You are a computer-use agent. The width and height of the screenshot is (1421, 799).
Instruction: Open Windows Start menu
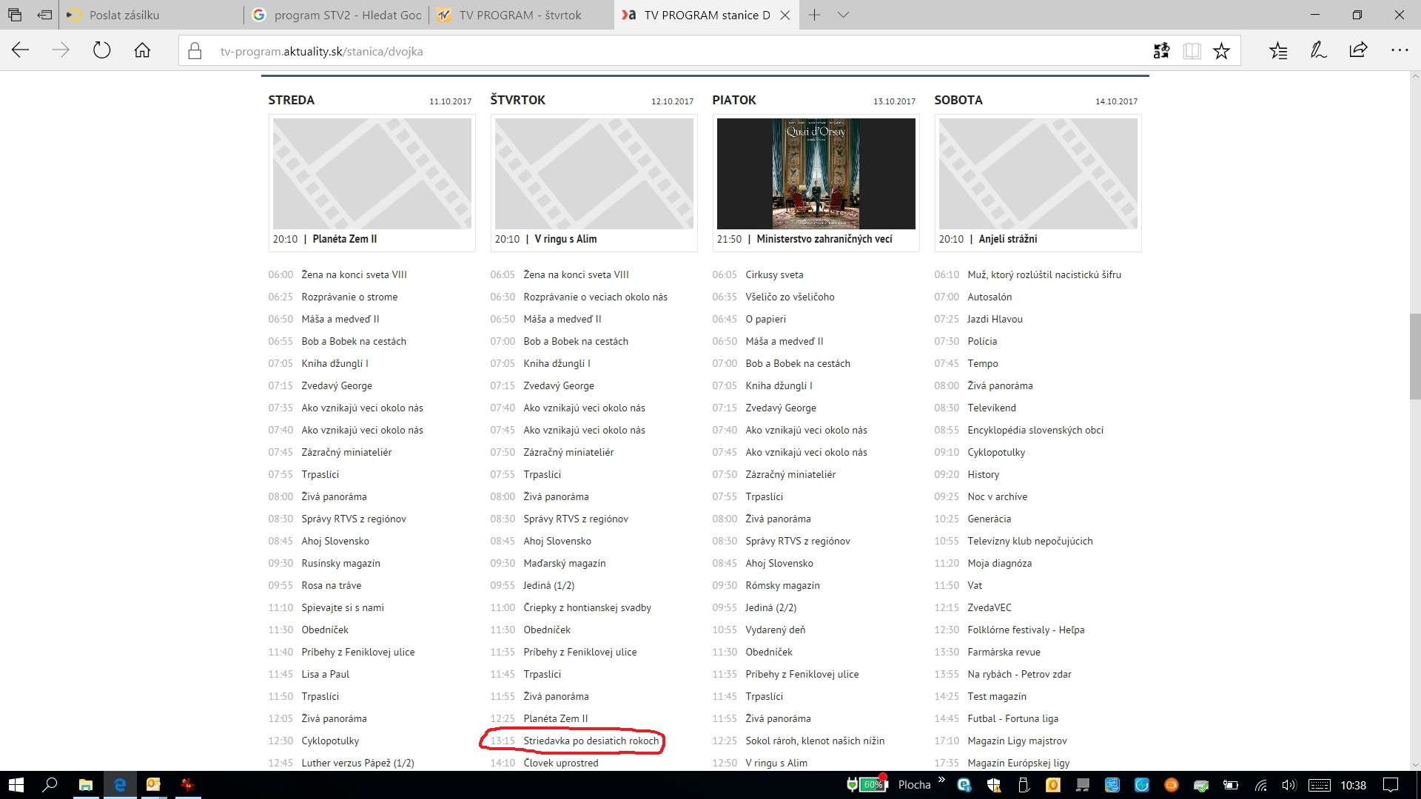coord(16,785)
